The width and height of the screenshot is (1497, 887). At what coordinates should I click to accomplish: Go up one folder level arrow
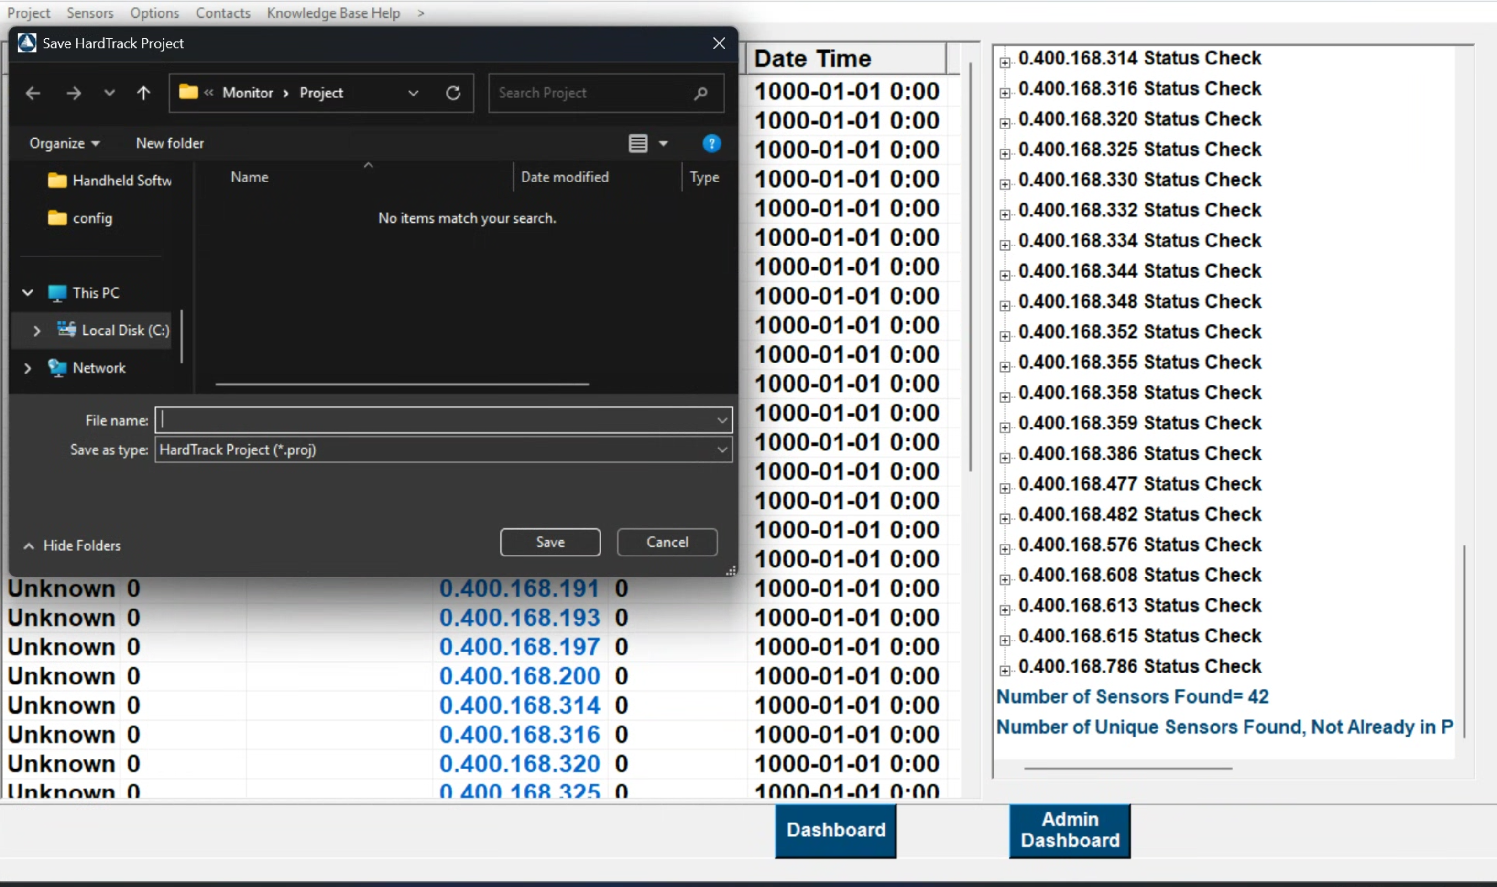[143, 93]
